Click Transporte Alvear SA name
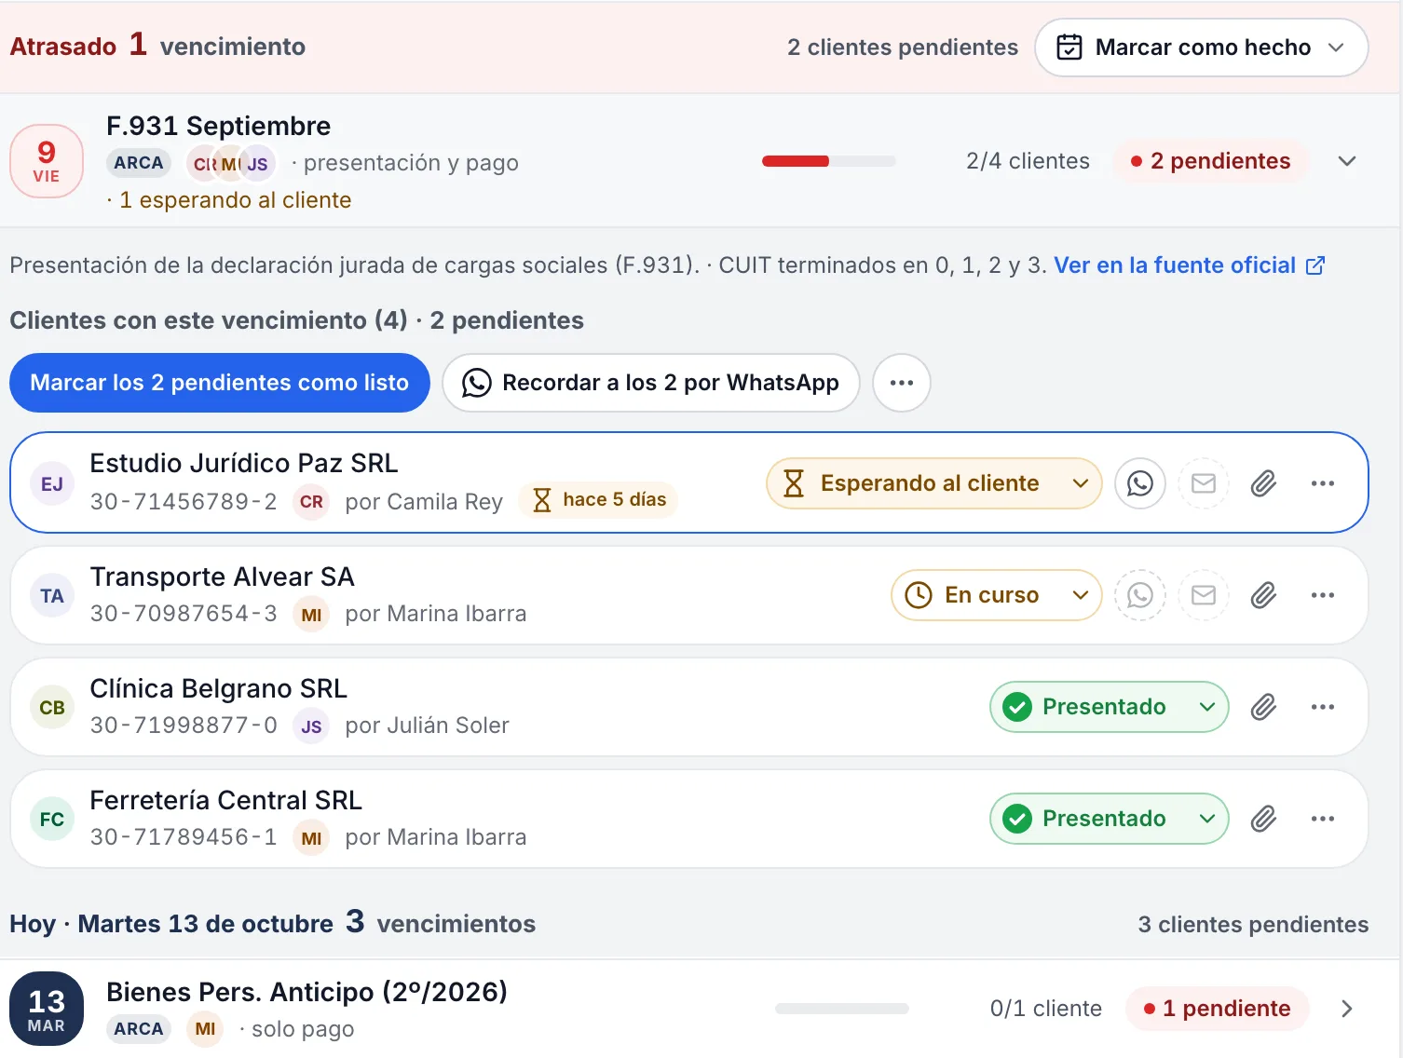The image size is (1403, 1058). (x=222, y=576)
